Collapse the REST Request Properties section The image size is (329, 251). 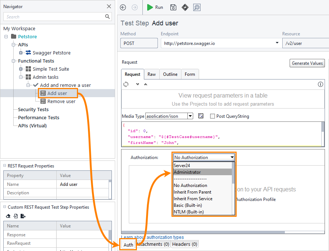(x=4, y=166)
